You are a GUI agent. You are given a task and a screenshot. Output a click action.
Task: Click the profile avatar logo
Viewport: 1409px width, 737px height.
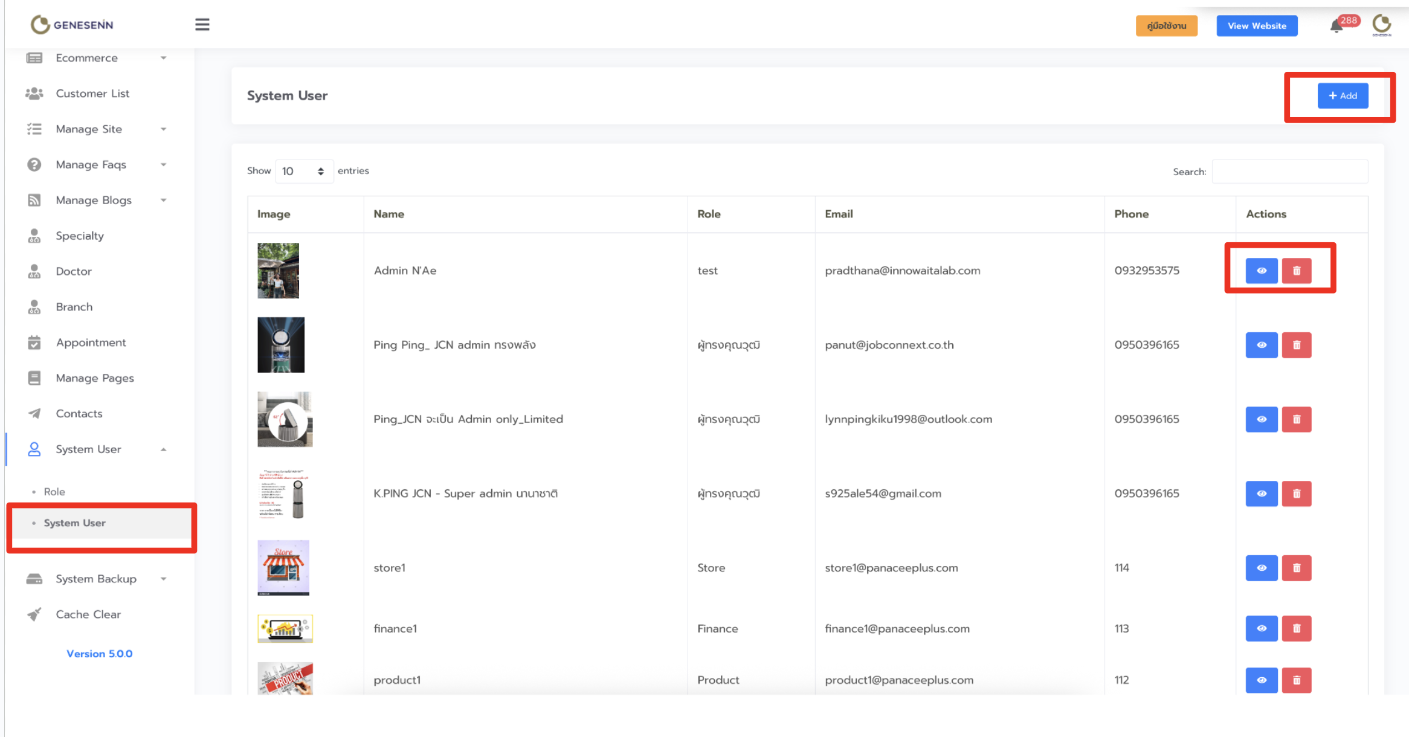point(1381,25)
